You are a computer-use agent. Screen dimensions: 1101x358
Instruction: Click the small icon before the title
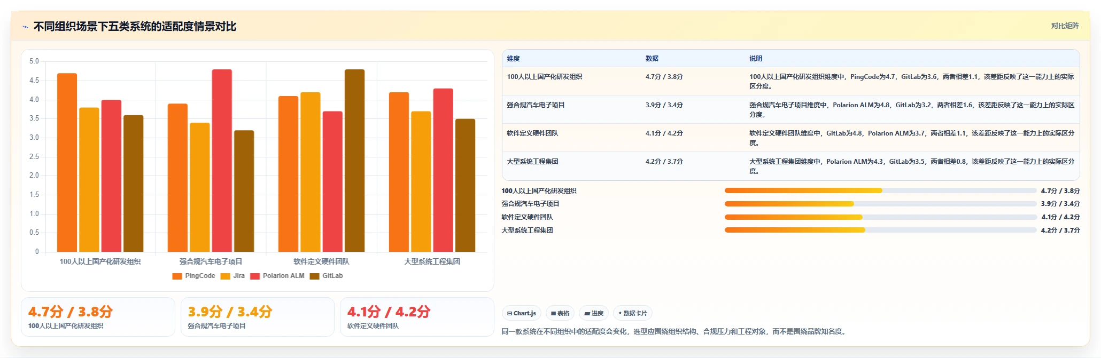25,27
